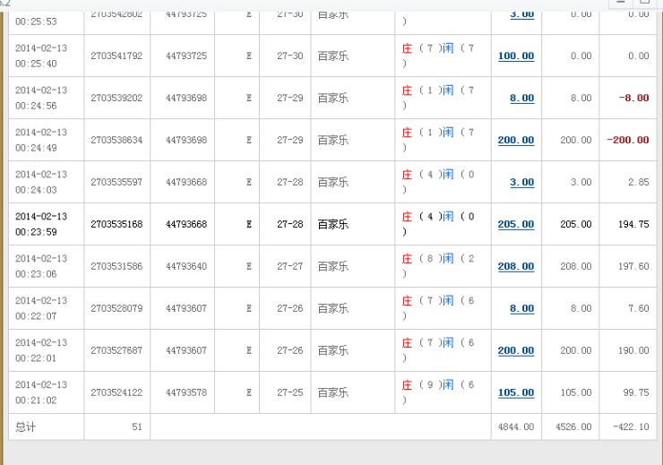Click the timestamp 2014-02-13 00:22:01
Screen dimensions: 663x465
tap(41, 350)
